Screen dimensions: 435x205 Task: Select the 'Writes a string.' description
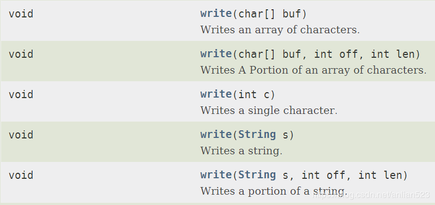241,151
